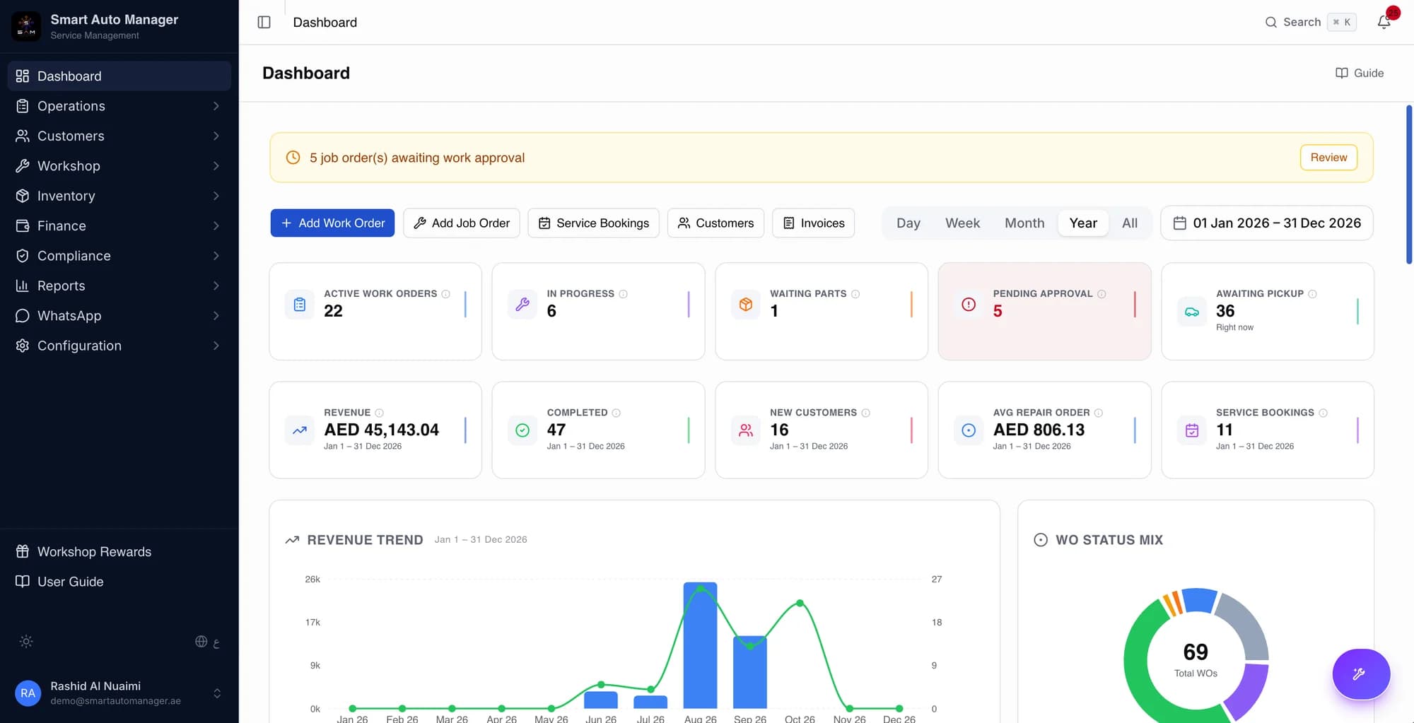Click the info icon beside Revenue
This screenshot has height=723, width=1414.
(379, 413)
